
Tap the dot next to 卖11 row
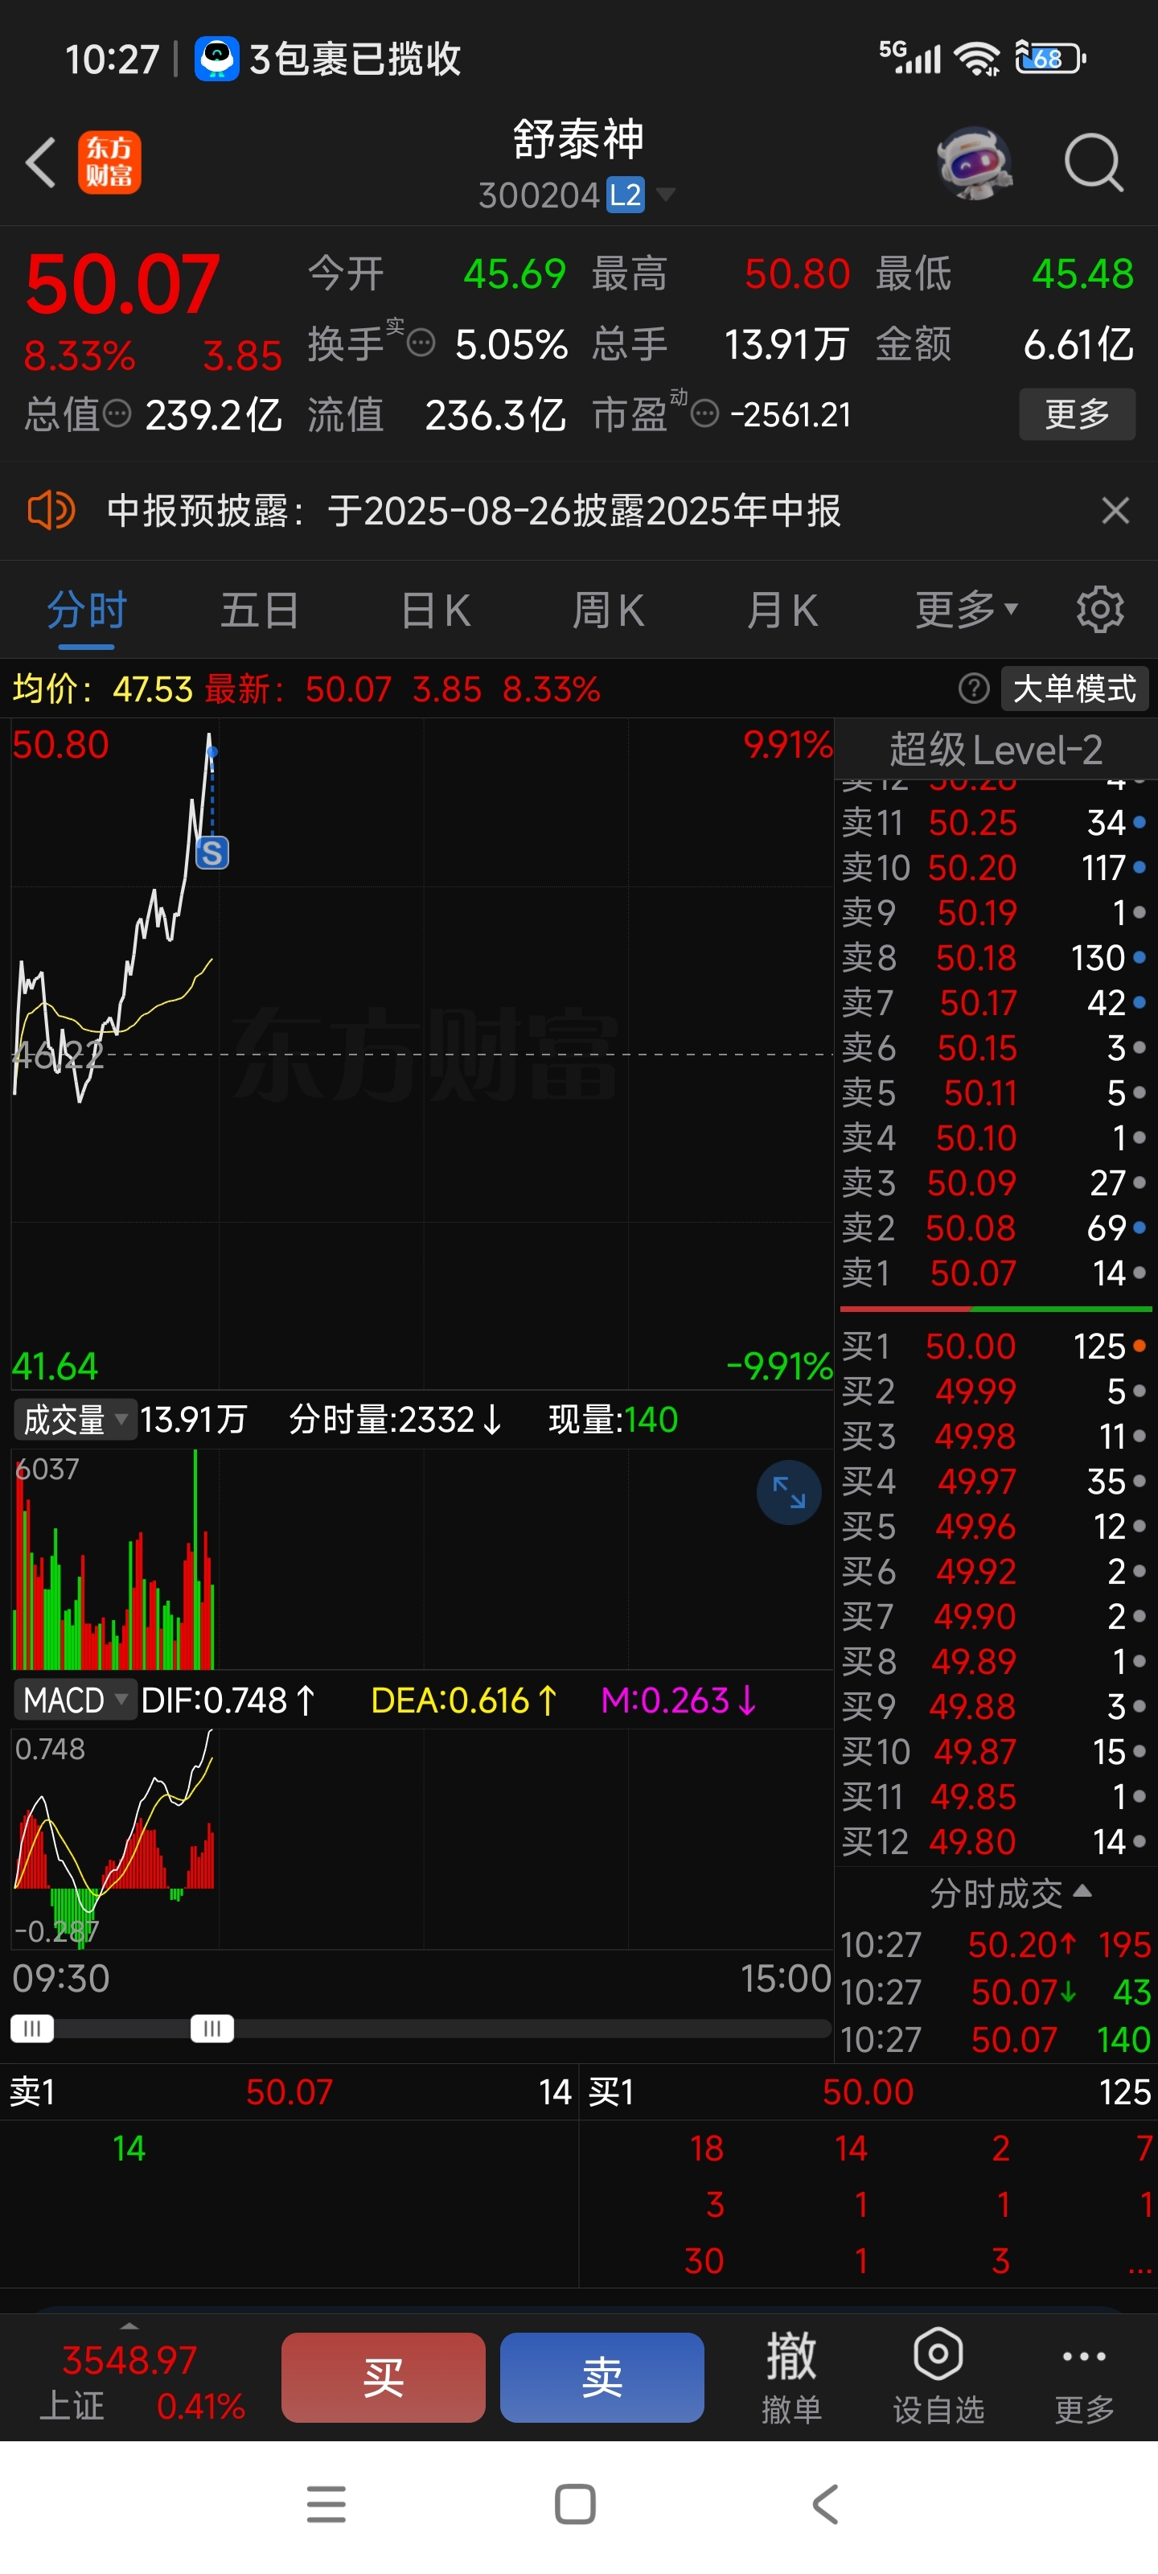pyautogui.click(x=1139, y=822)
